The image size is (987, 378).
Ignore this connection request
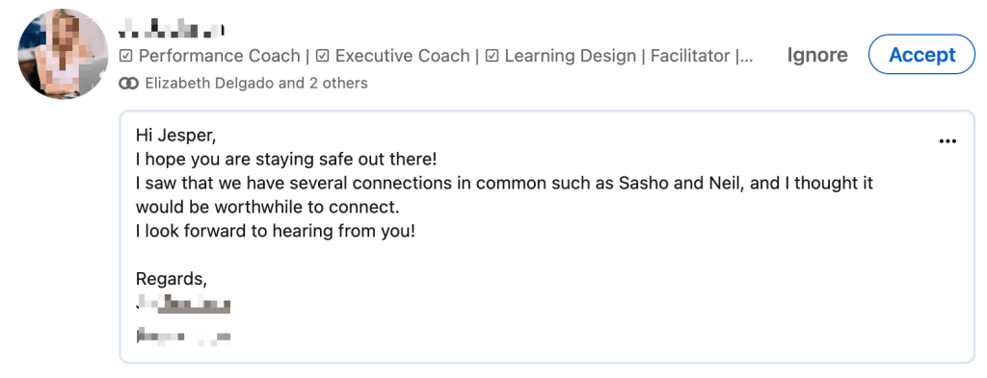click(x=817, y=55)
